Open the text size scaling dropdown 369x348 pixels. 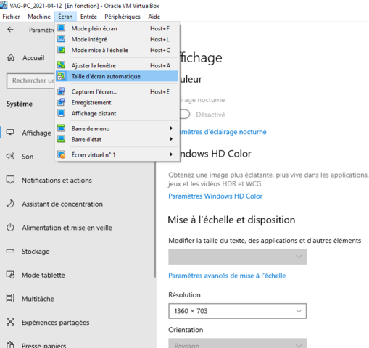[238, 257]
